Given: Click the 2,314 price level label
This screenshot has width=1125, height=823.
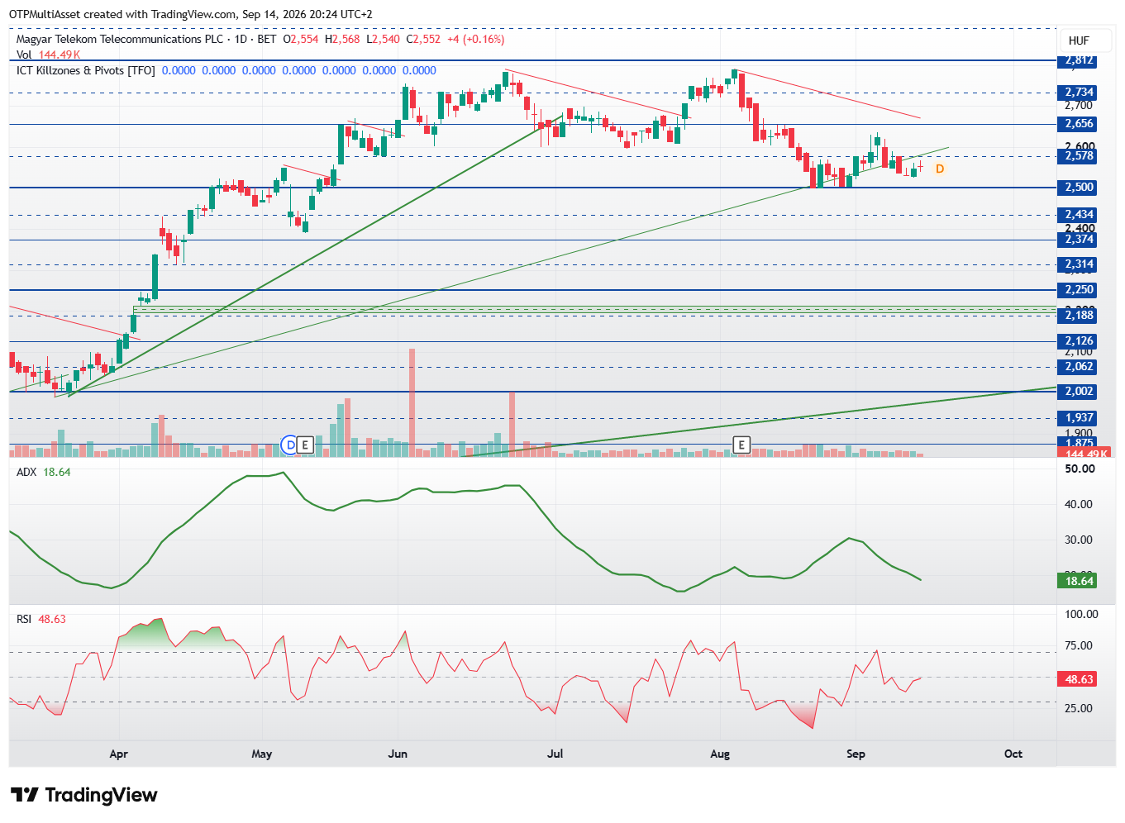Looking at the screenshot, I should (1079, 264).
